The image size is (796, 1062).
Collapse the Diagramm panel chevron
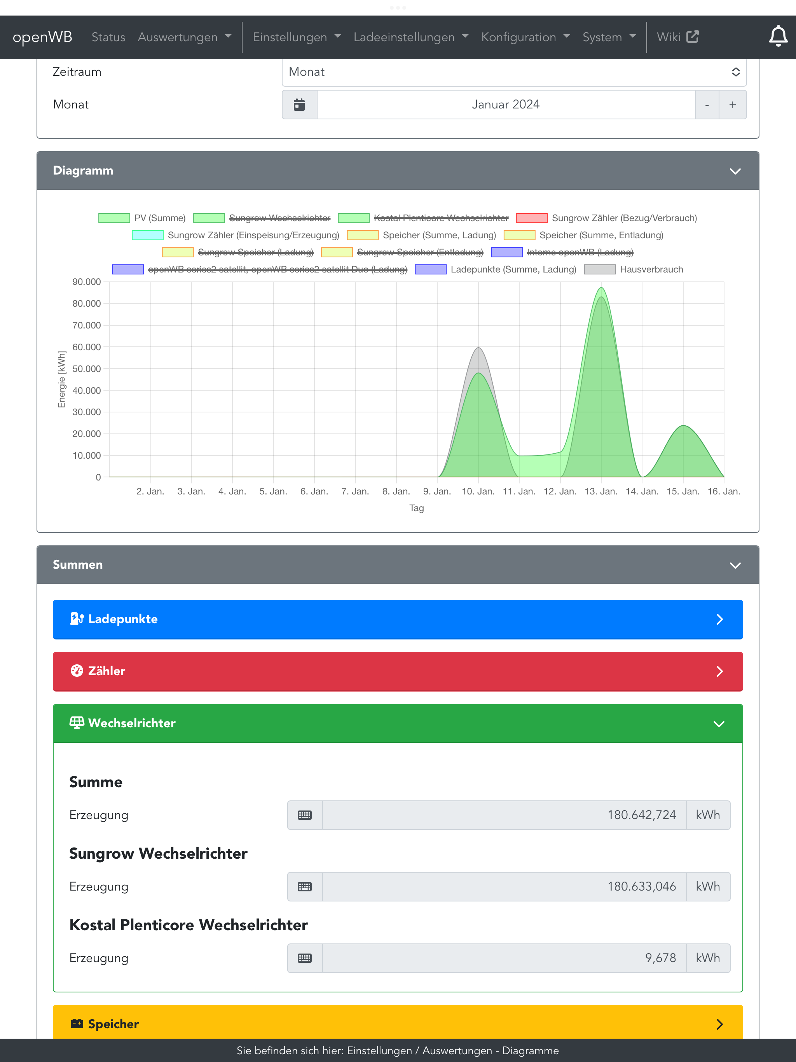(x=735, y=171)
